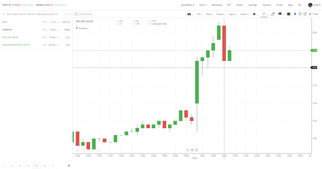
Task: Open watchlist settings gear icon
Action: click(x=69, y=166)
